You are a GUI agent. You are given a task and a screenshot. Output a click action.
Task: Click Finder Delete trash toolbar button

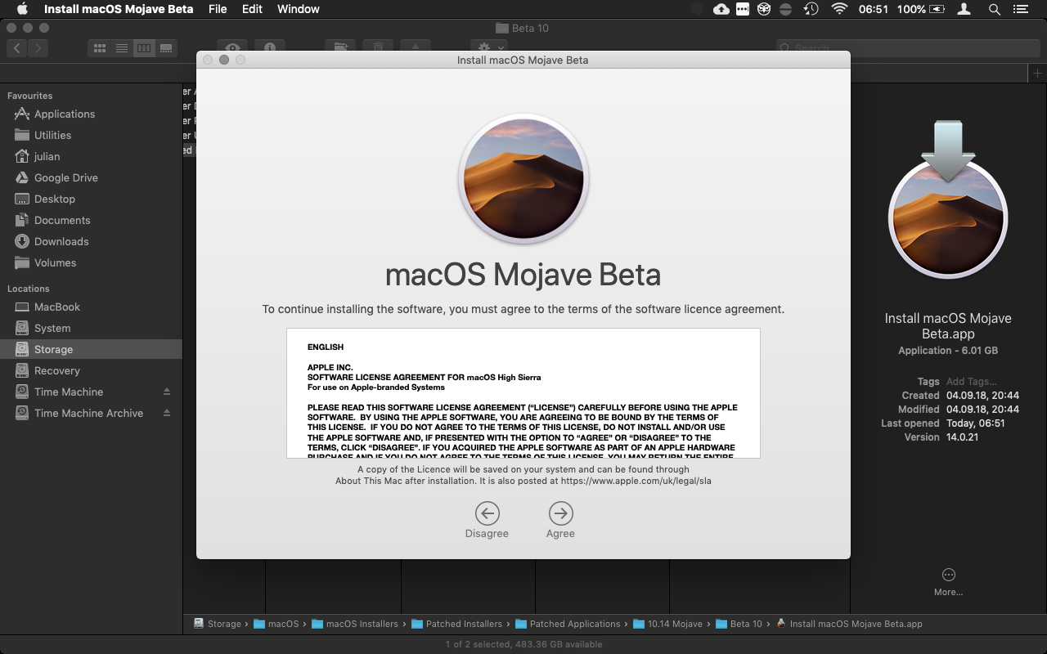378,48
